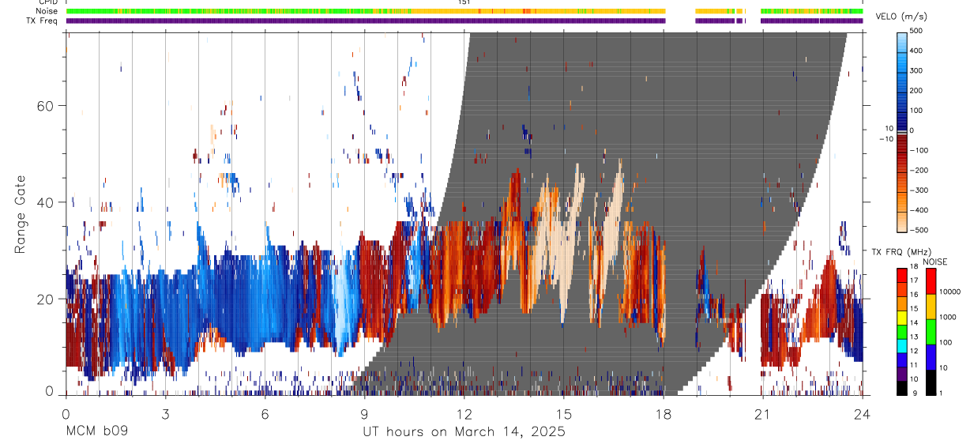Click the purple TX Freq indicator strip
This screenshot has height=448, width=970.
(x=464, y=21)
